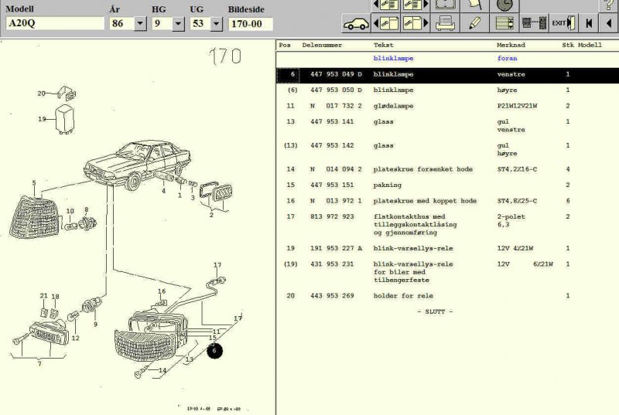This screenshot has width=619, height=415.
Task: Click the black callout 6 in diagram
Action: [x=215, y=350]
